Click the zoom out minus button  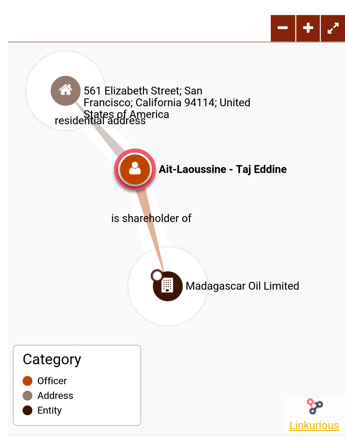pos(283,28)
